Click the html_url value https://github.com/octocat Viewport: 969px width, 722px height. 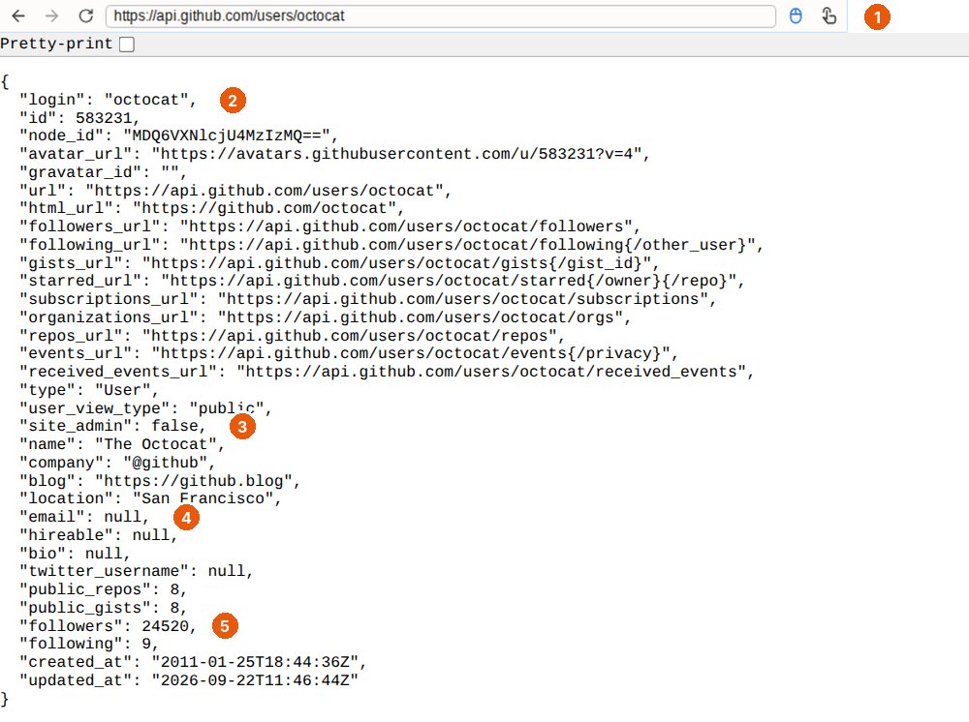[x=265, y=209]
